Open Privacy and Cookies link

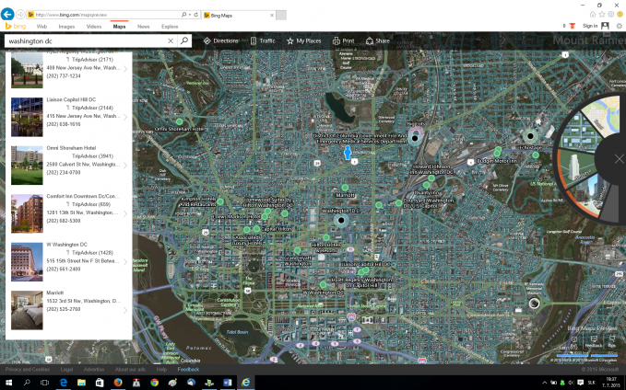point(28,369)
